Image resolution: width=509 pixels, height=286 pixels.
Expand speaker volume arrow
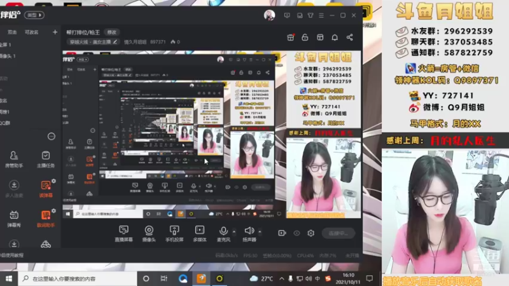260,231
